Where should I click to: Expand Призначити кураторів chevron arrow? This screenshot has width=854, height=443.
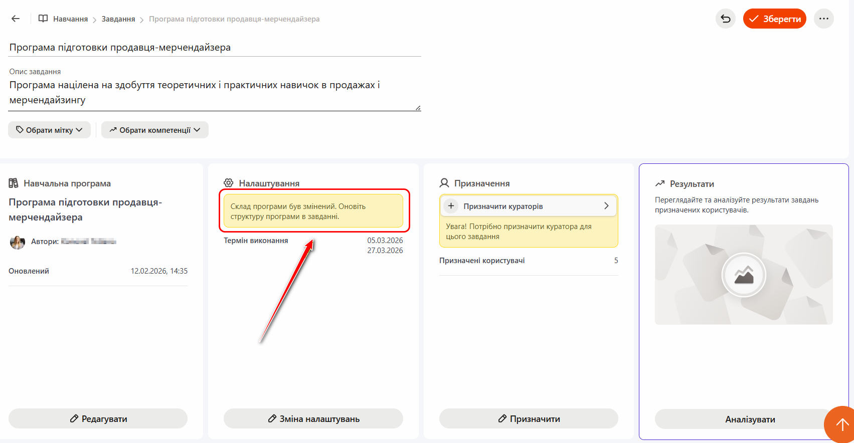(x=606, y=206)
